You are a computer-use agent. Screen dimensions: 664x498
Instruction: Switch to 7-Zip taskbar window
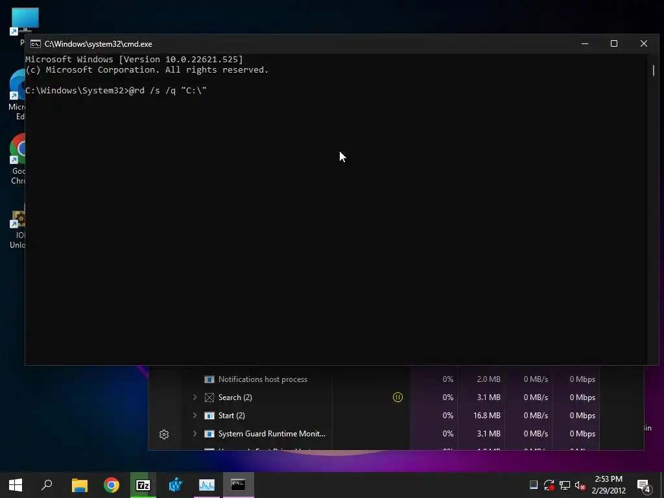[x=143, y=485]
